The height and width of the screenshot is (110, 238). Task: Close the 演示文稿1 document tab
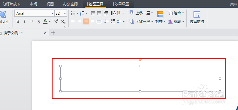45,33
